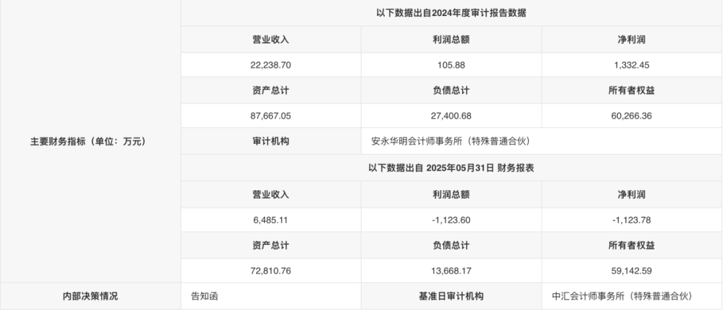Click owner's equity value 59,142.59
Image resolution: width=723 pixels, height=310 pixels.
pos(631,271)
